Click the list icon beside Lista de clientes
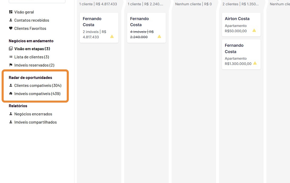Viewport: 290px width, 183px height. coord(11,57)
